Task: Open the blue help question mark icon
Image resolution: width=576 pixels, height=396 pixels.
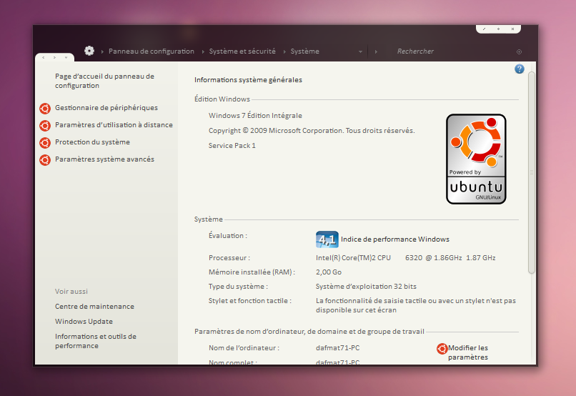Action: tap(520, 69)
